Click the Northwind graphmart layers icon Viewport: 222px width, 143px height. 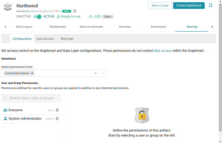(8, 7)
